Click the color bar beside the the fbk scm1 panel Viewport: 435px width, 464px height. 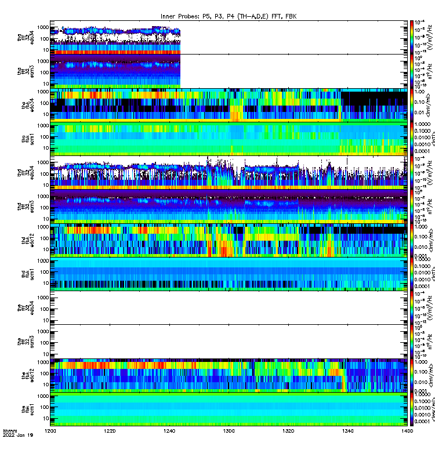(x=411, y=409)
